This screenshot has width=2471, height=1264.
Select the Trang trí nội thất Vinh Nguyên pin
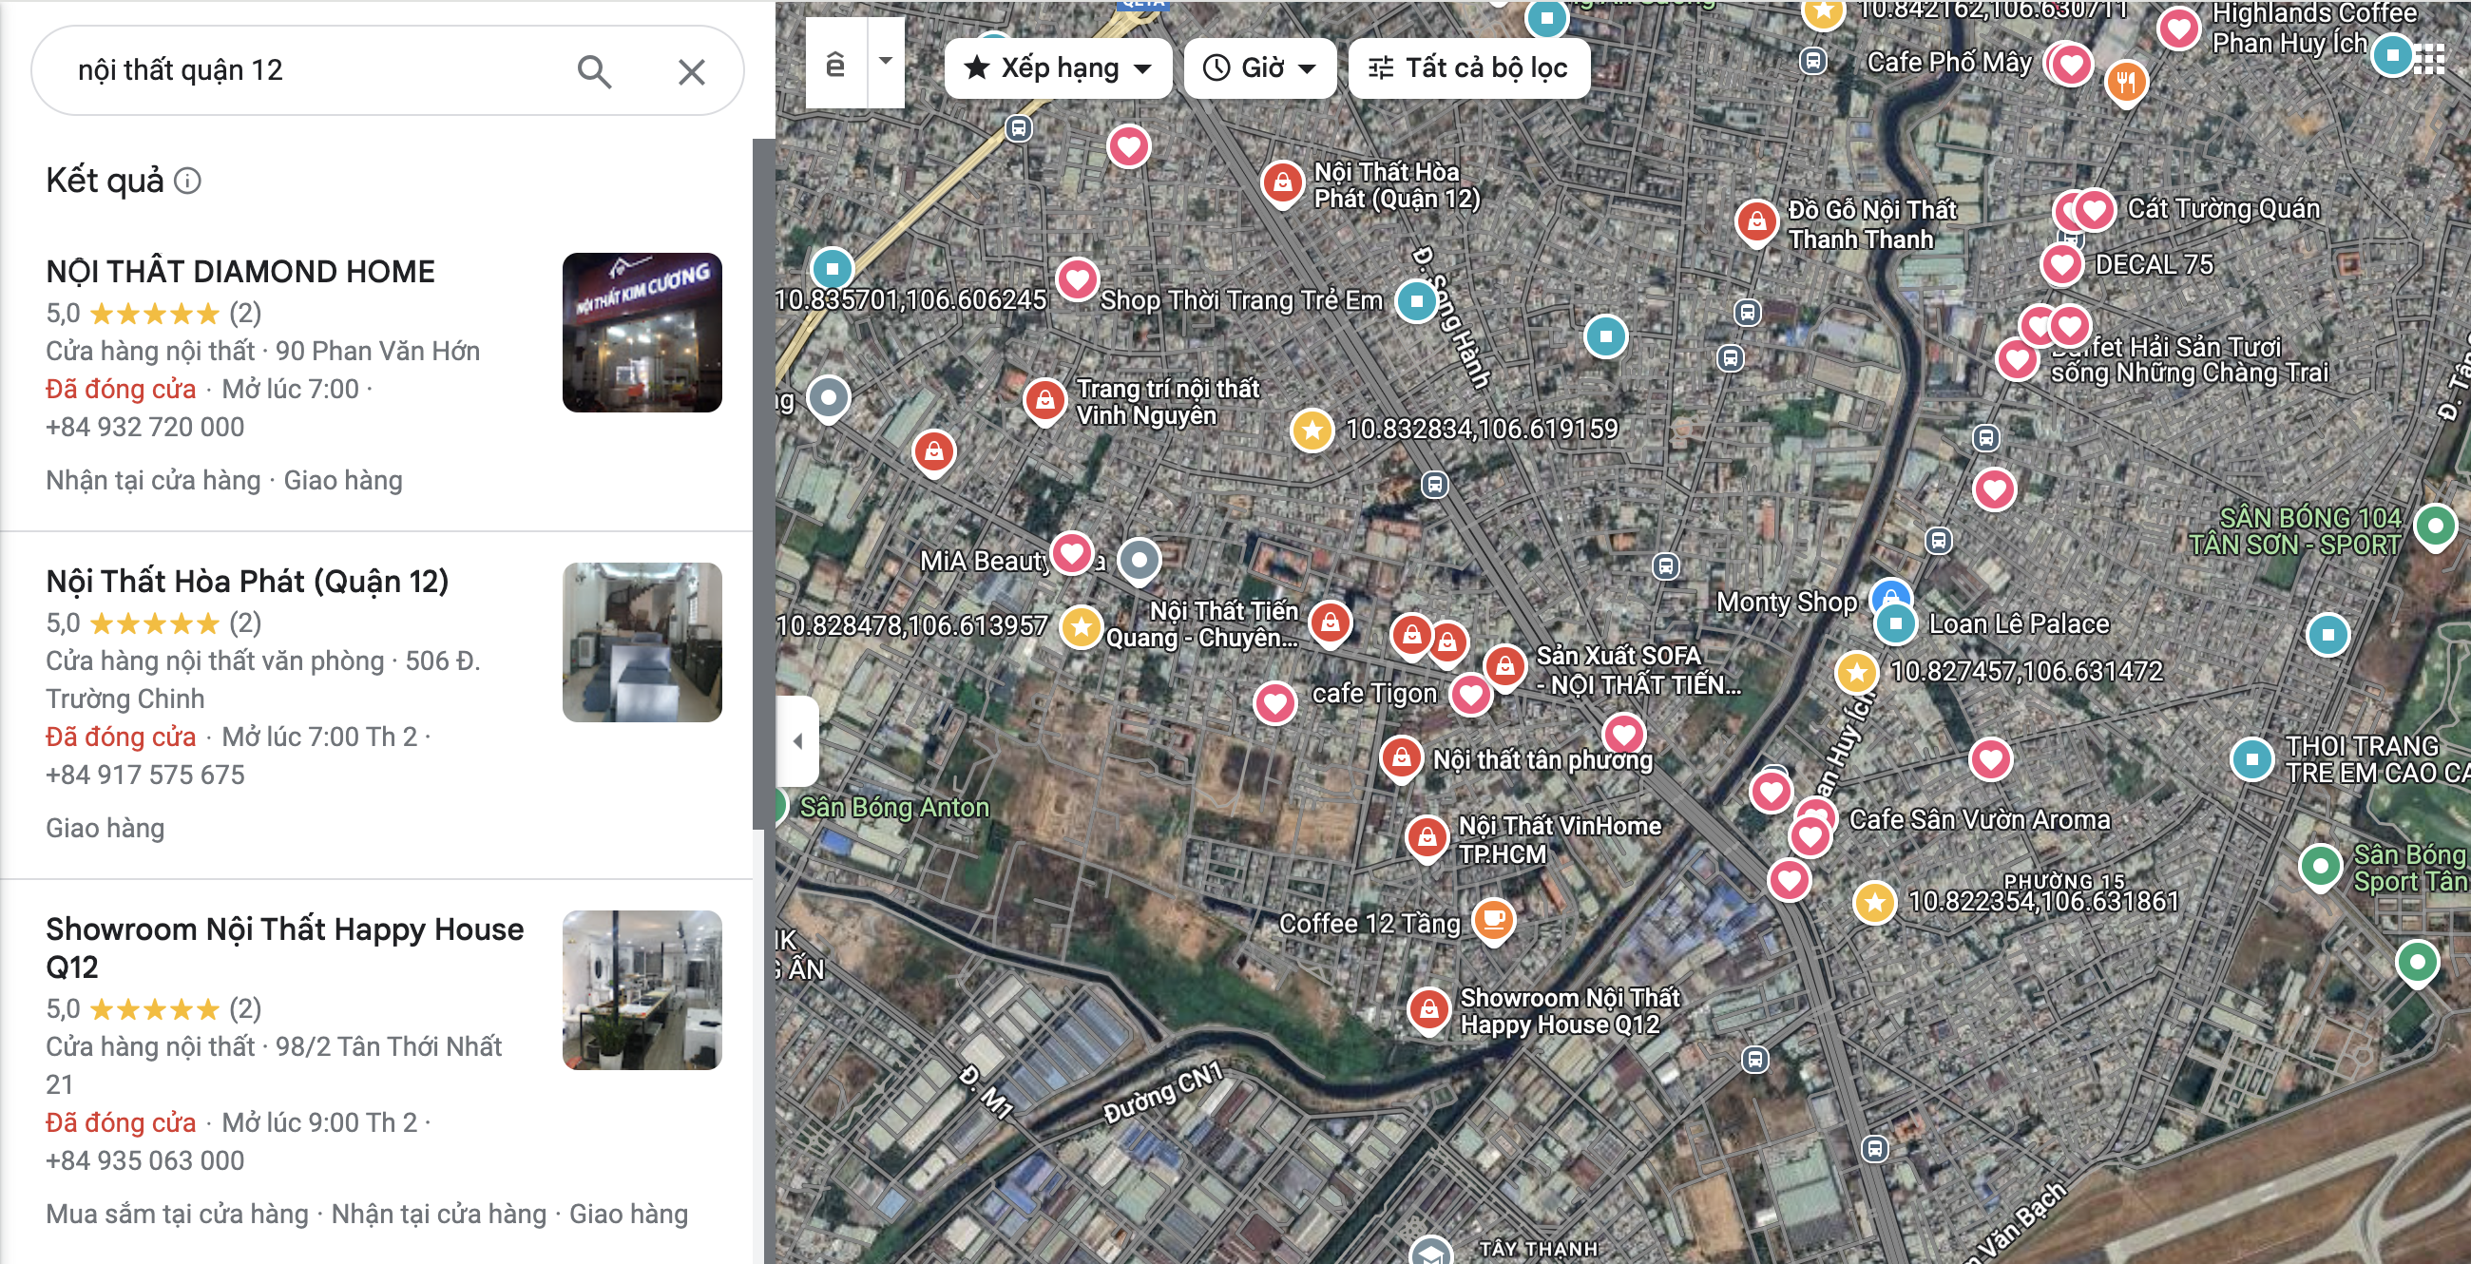1044,401
